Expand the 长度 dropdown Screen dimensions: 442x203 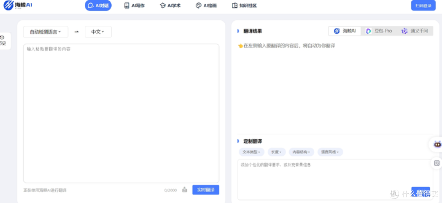277,152
